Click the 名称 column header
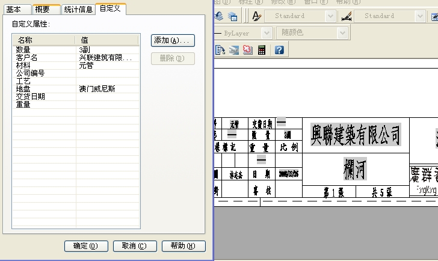Screen dimensions: 438x261 pos(44,40)
